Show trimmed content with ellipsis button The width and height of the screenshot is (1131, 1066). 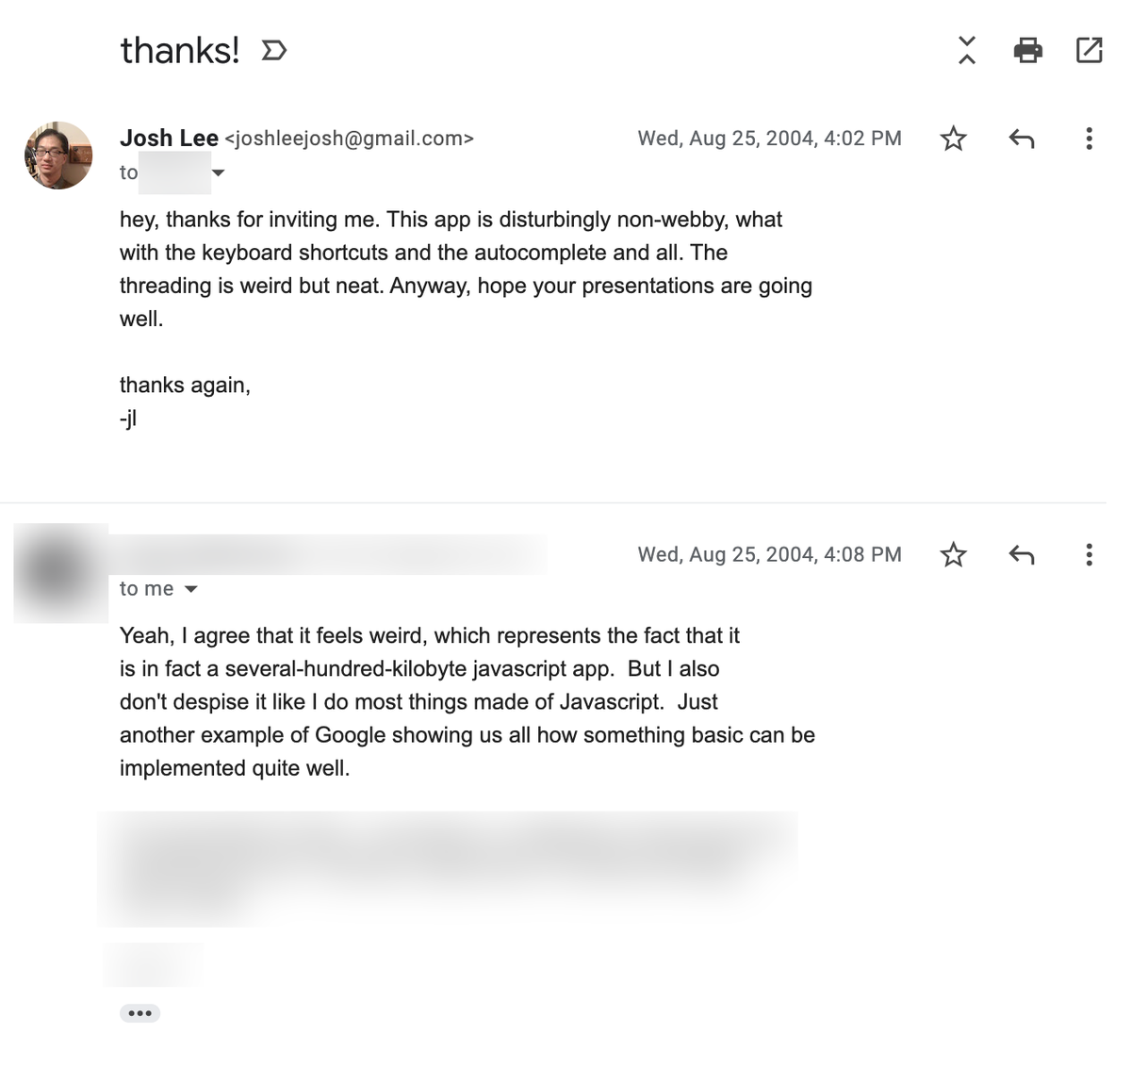(x=139, y=1013)
